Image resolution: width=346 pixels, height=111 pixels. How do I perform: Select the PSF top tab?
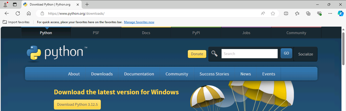point(96,33)
